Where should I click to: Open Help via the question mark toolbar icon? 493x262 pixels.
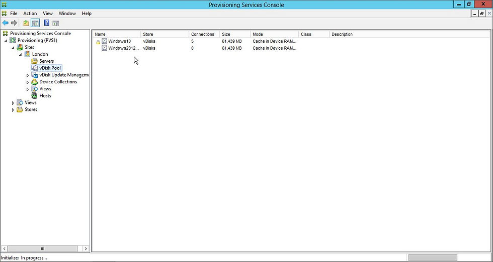[x=46, y=23]
